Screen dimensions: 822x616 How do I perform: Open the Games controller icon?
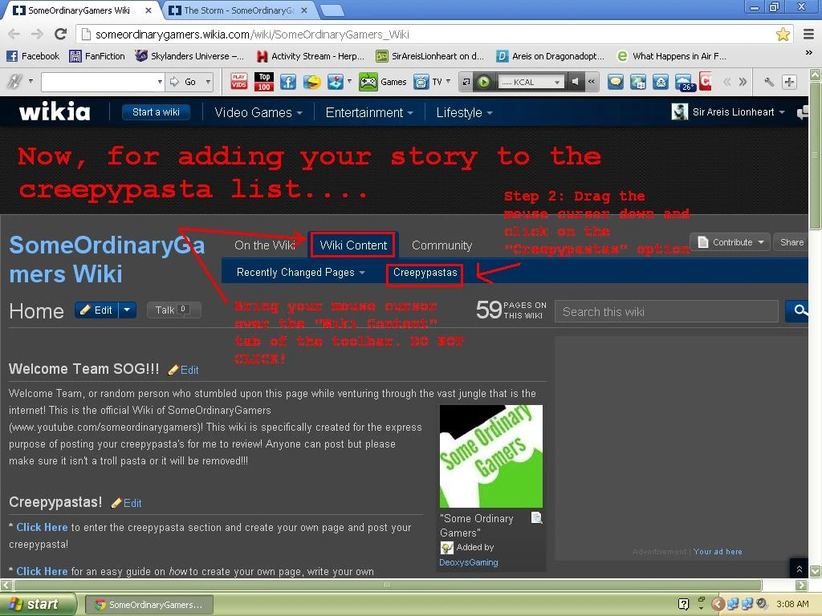(368, 82)
